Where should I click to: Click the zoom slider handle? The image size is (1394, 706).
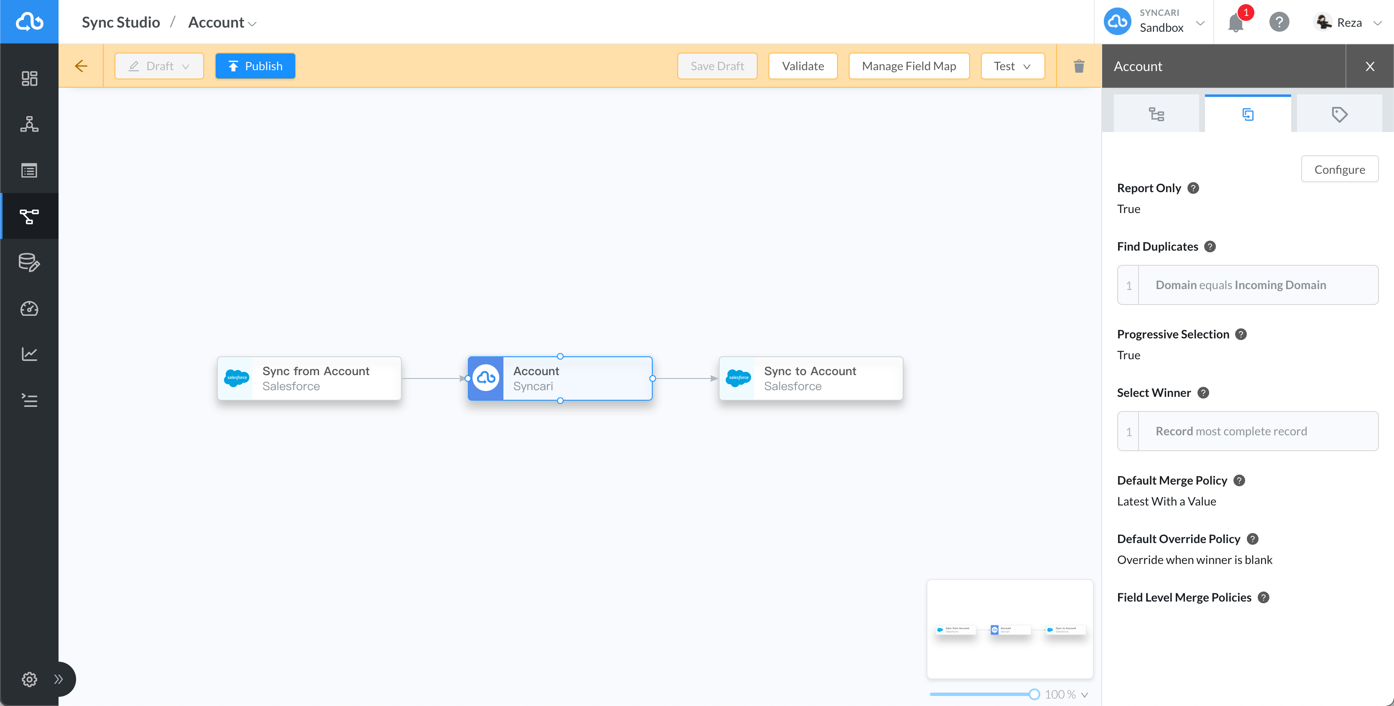[x=1034, y=695]
